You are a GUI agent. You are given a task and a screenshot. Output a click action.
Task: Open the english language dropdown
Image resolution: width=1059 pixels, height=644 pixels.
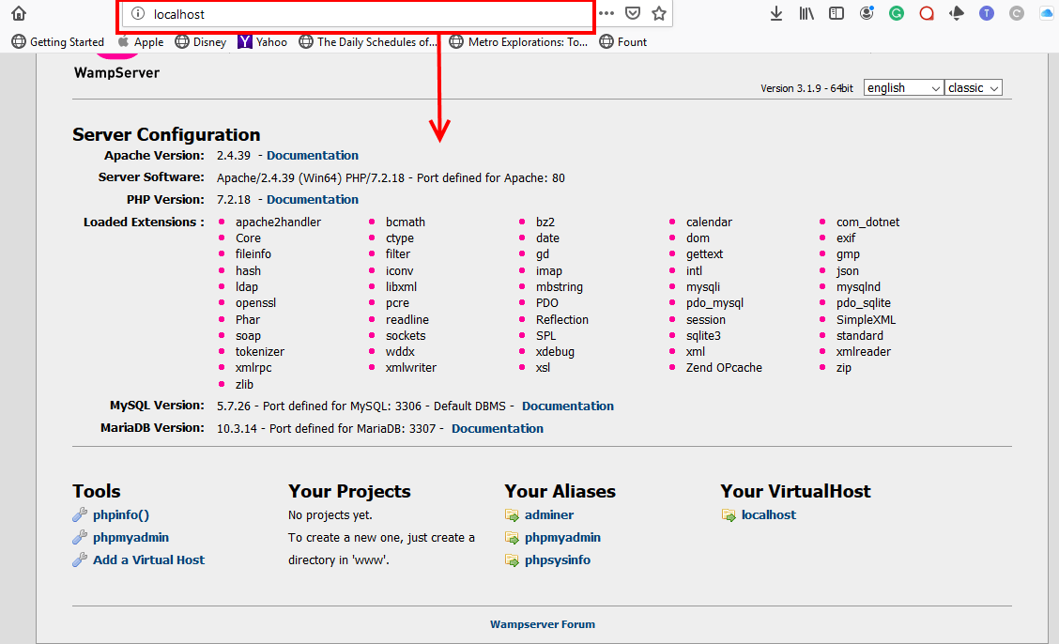pos(904,87)
